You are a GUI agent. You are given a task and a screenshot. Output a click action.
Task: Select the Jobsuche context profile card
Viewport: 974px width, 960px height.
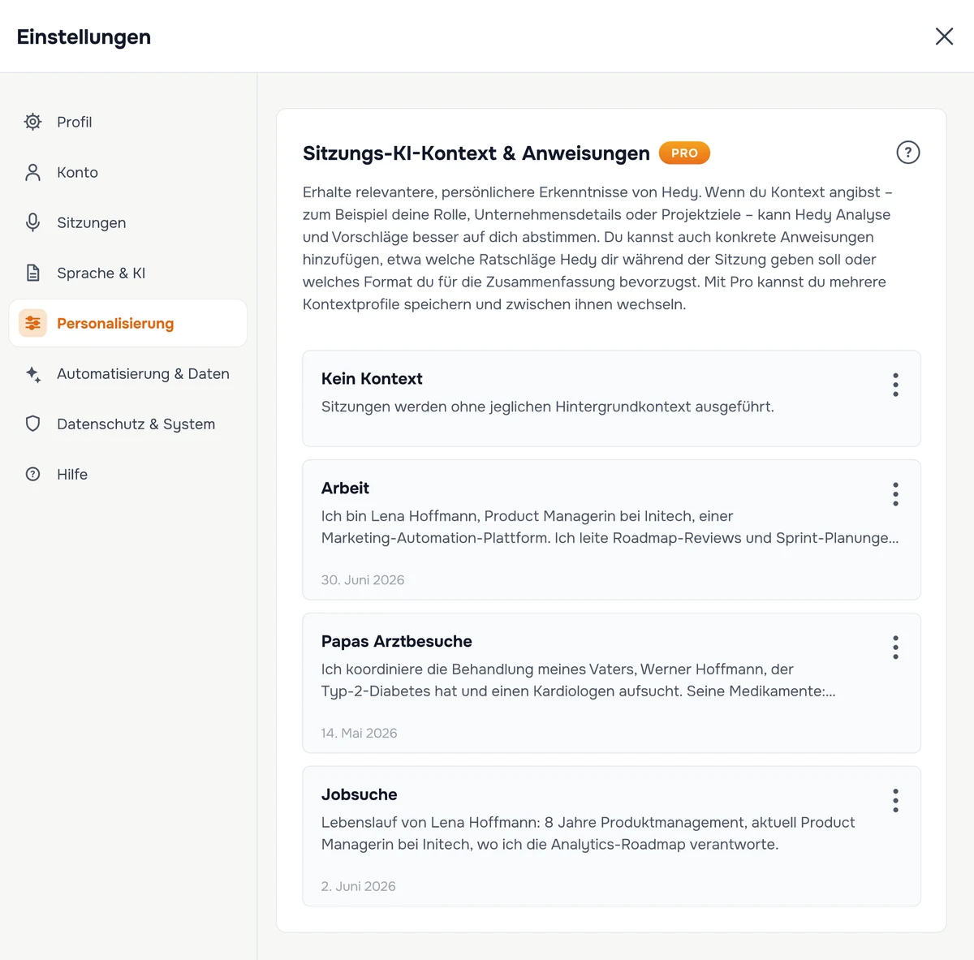click(611, 836)
